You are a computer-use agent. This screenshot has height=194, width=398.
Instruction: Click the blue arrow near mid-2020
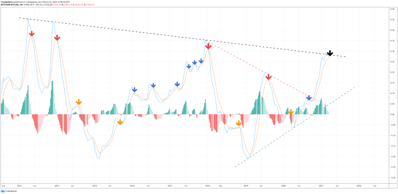pyautogui.click(x=309, y=98)
